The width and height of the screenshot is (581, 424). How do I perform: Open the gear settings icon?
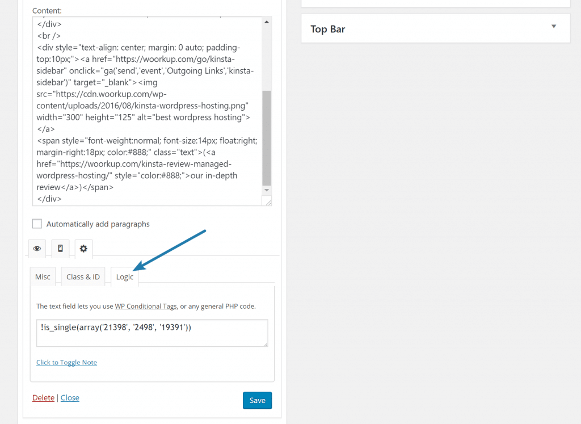tap(83, 248)
